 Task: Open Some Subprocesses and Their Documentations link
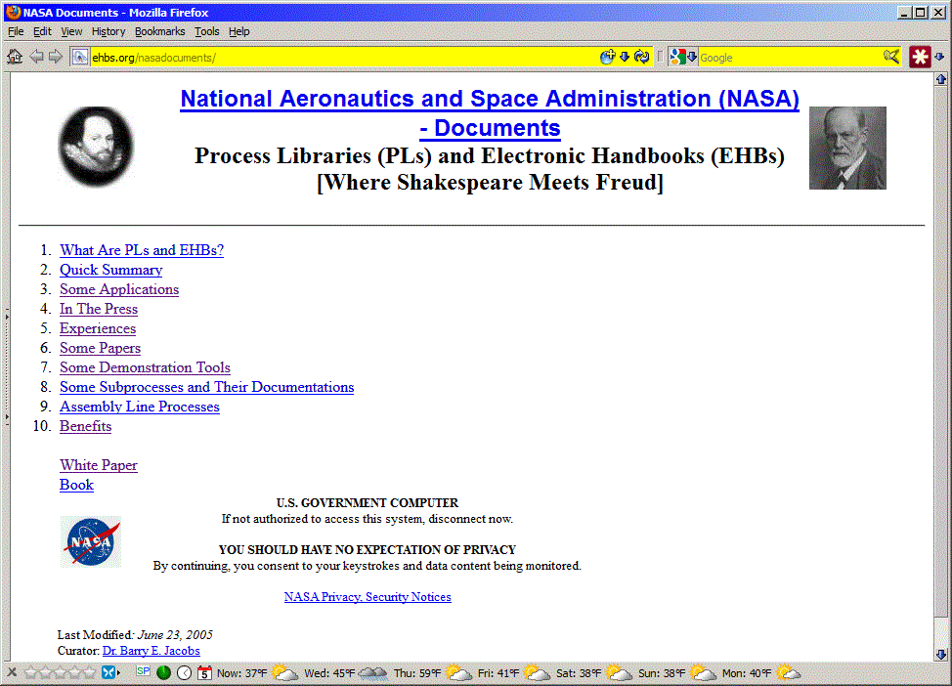point(206,387)
